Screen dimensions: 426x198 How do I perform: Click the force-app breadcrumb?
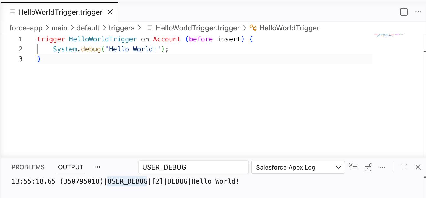pos(26,28)
